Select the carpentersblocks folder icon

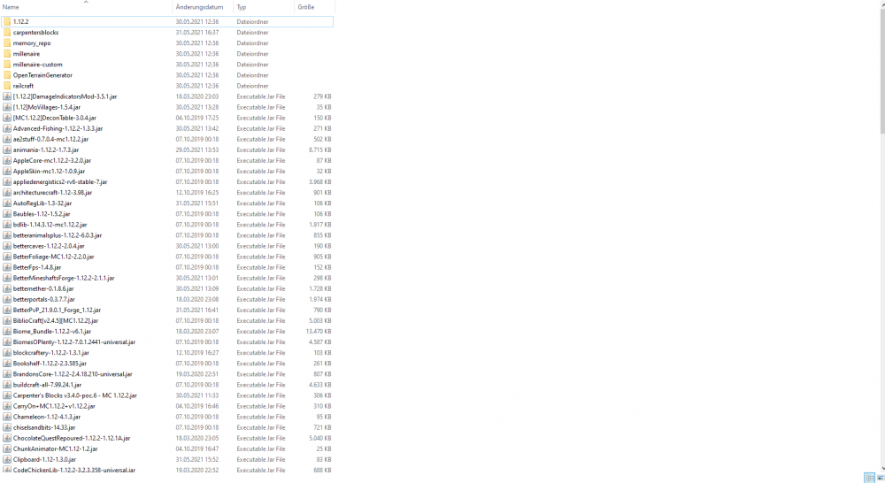(7, 32)
